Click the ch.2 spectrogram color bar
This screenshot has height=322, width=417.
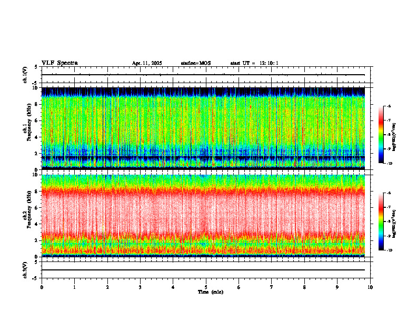(x=381, y=222)
